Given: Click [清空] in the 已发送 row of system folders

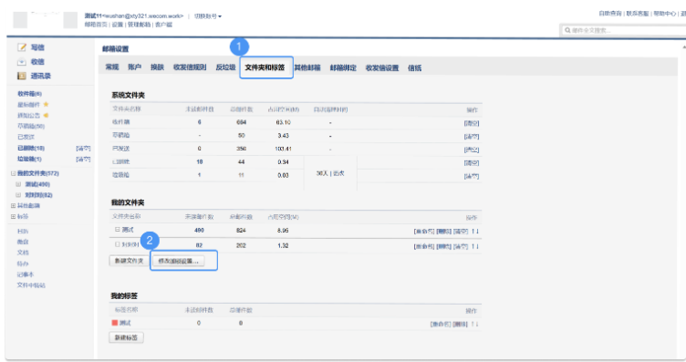Looking at the screenshot, I should [x=472, y=150].
